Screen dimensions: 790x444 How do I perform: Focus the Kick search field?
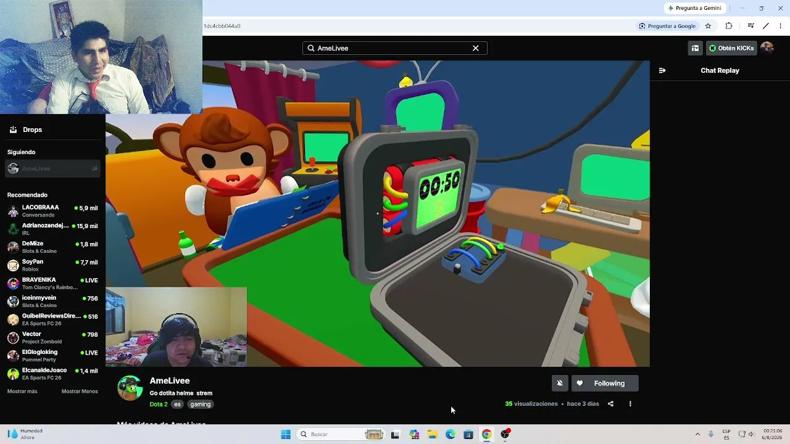point(395,48)
